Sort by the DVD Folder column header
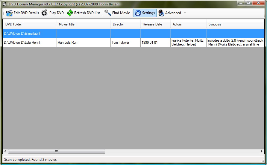Screen dimensions: 267x165 29,24
